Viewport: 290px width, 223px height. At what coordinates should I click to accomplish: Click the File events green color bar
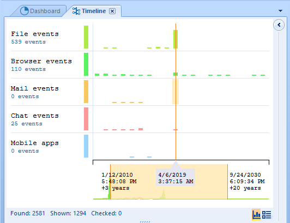[86, 37]
